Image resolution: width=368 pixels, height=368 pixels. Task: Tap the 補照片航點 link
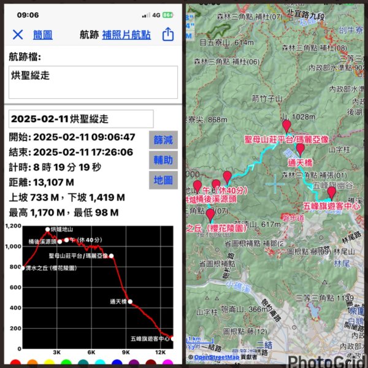tap(126, 35)
